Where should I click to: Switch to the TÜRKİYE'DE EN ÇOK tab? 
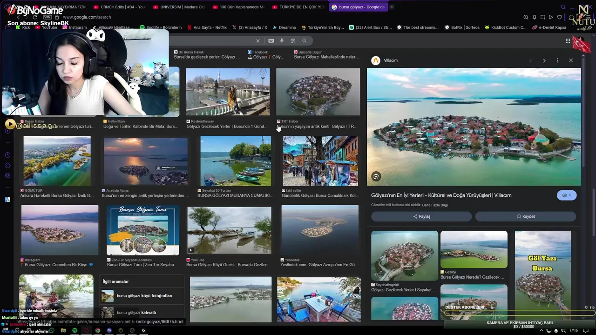(298, 7)
